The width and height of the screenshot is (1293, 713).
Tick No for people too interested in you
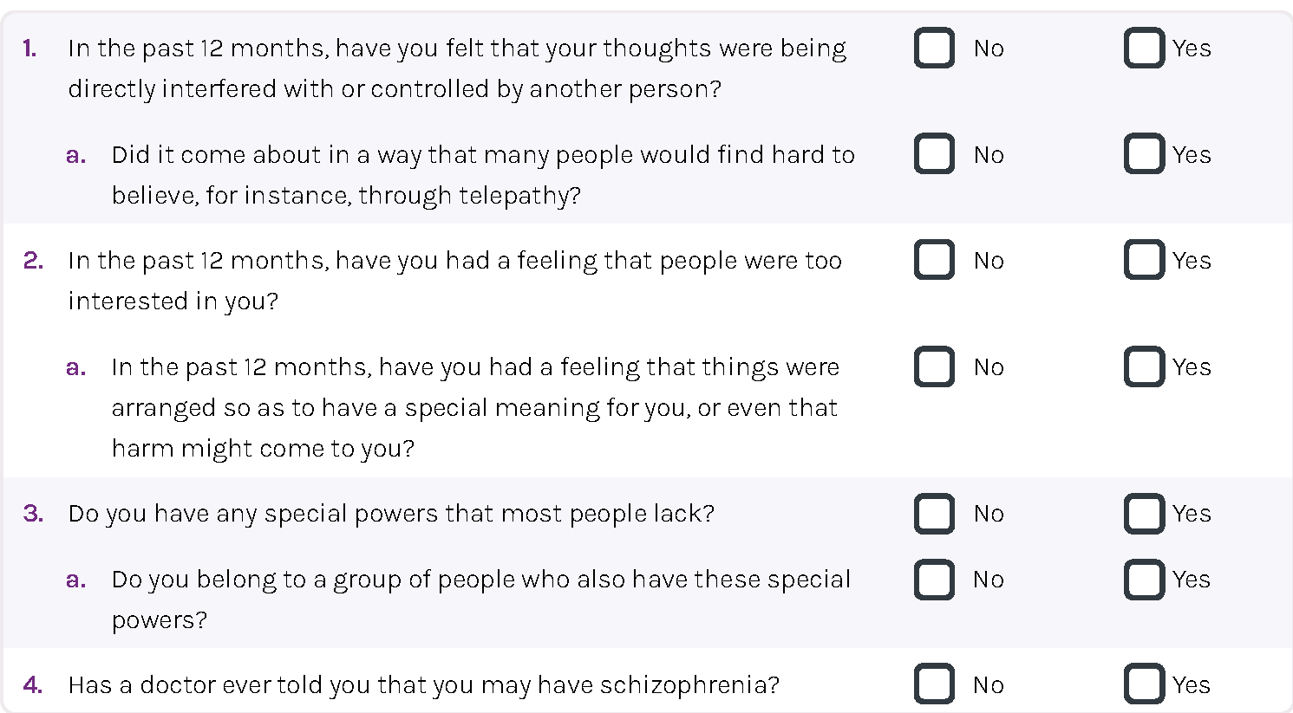coord(934,260)
